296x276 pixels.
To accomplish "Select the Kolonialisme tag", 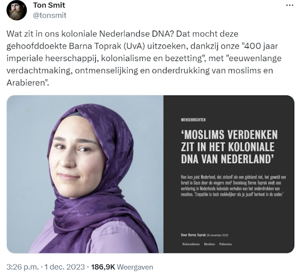I will point(191,244).
